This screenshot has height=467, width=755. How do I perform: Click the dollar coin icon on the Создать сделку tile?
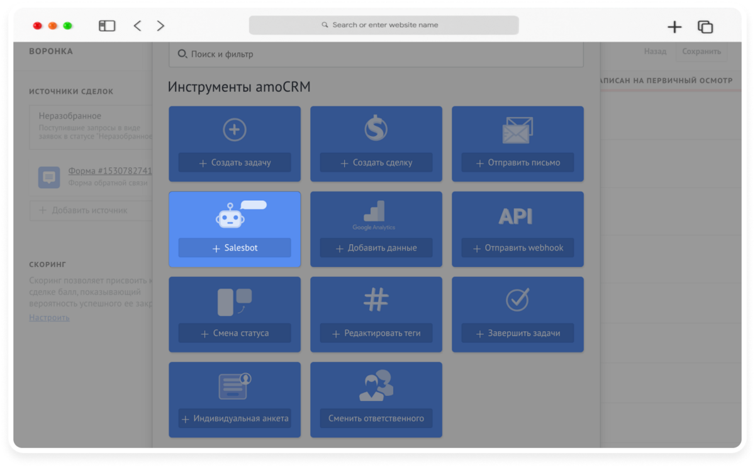coord(376,128)
